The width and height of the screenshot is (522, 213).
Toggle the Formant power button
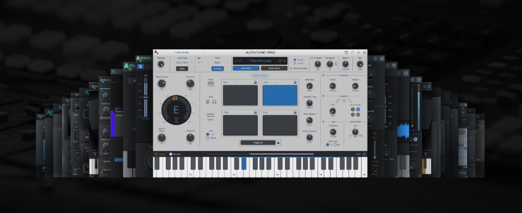tap(312, 58)
